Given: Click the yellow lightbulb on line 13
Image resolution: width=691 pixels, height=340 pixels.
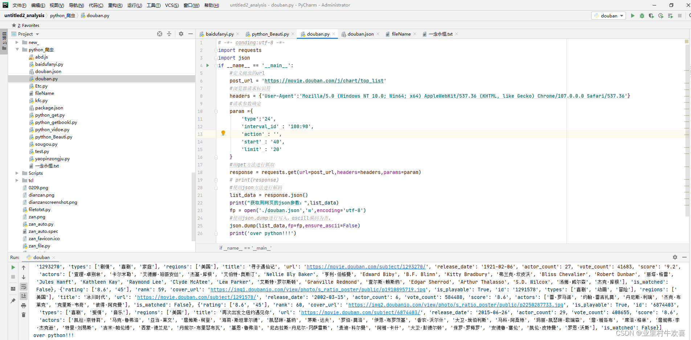Looking at the screenshot, I should tap(223, 133).
